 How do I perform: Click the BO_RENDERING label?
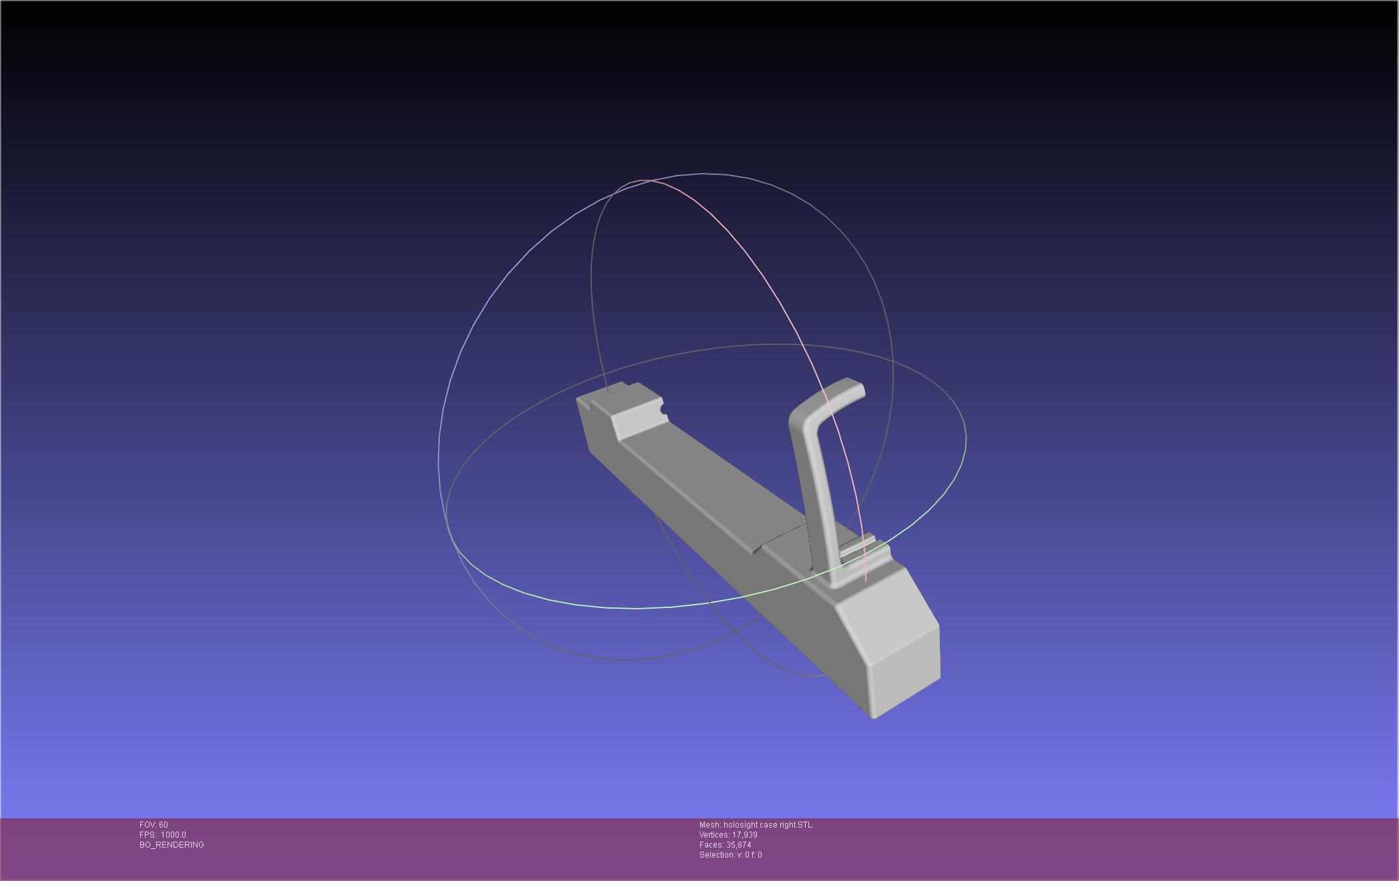172,845
